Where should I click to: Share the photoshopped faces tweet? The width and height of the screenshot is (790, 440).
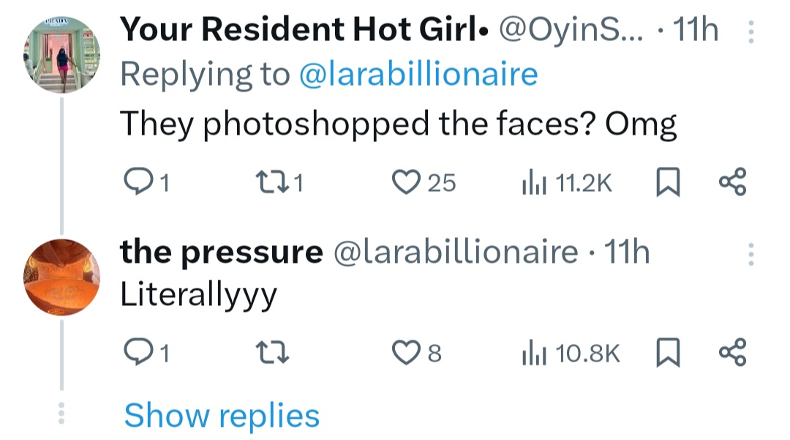[732, 182]
